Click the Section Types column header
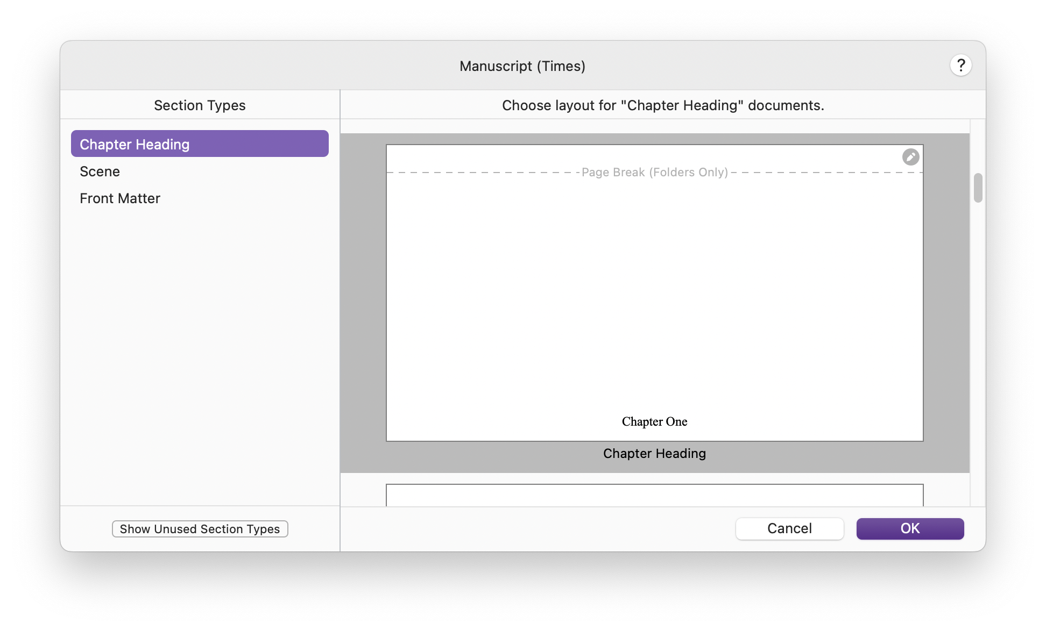The height and width of the screenshot is (631, 1046). [200, 105]
